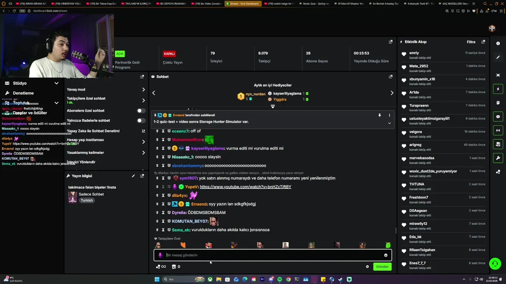Switch to the En Berbat Arkadaş Tipi tab
506x284 pixels.
tap(383, 4)
